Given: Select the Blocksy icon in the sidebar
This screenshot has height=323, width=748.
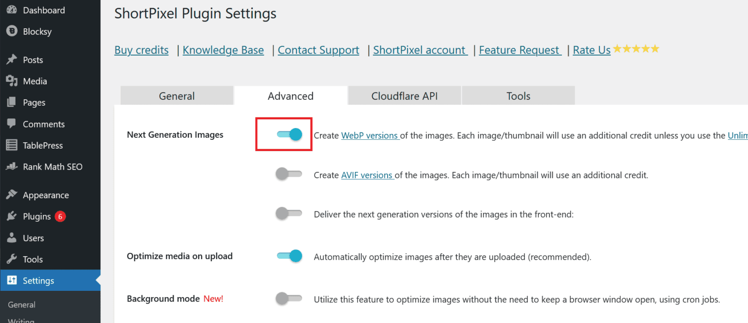Looking at the screenshot, I should (11, 31).
